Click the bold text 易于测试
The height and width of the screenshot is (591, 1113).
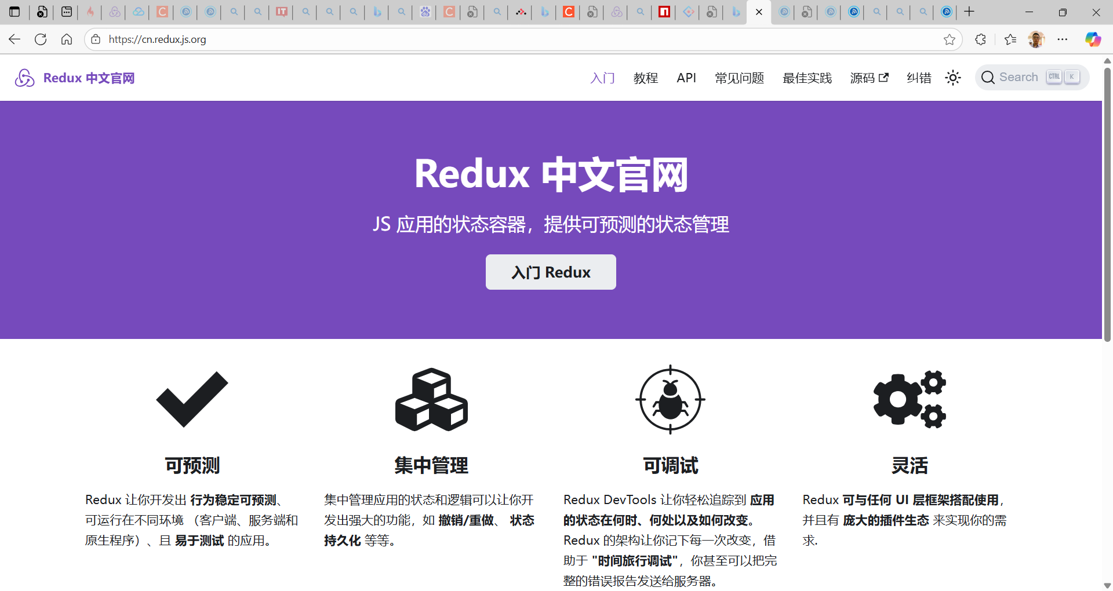tap(199, 541)
